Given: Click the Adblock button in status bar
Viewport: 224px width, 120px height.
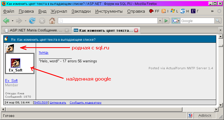Looking at the screenshot, I should [205, 116].
